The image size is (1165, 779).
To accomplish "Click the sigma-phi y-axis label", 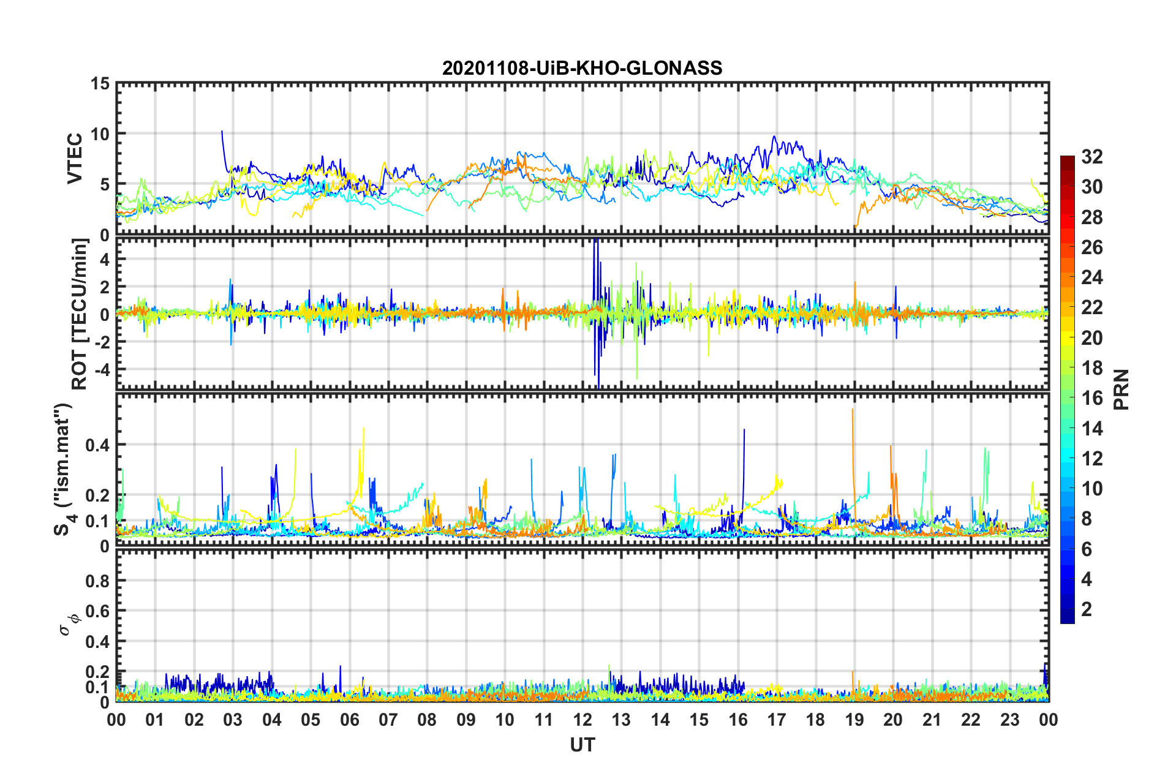I will (70, 624).
